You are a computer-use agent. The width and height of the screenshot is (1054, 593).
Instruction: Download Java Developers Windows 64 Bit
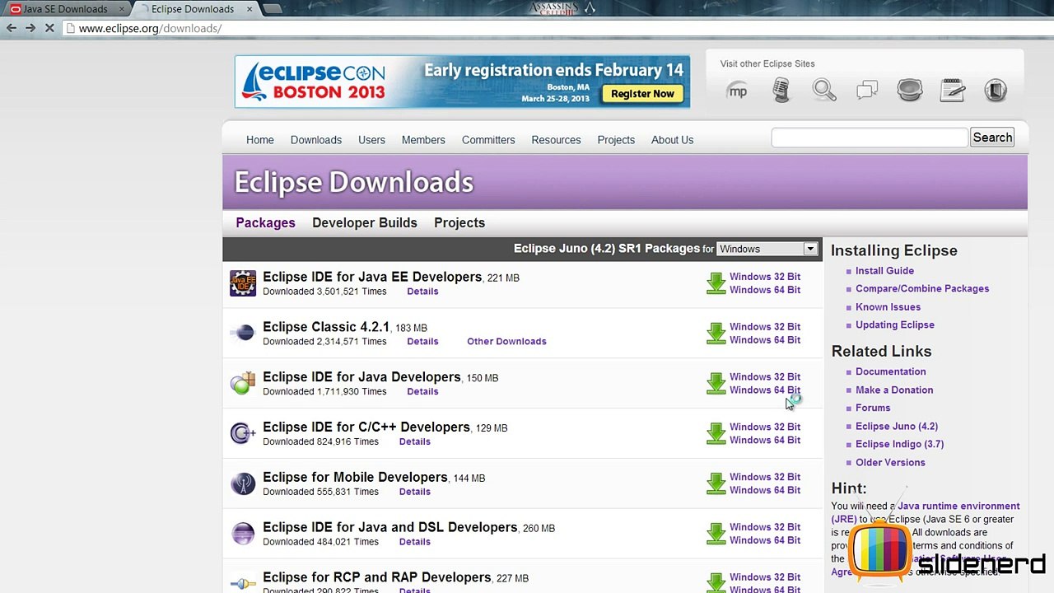pyautogui.click(x=765, y=390)
